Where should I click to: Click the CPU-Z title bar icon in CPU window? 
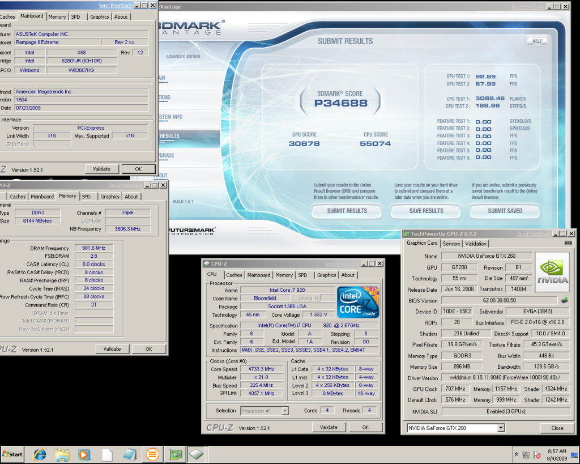(207, 263)
